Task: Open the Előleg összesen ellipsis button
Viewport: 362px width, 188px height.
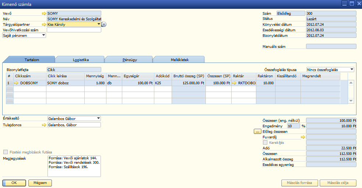Action: click(257, 131)
